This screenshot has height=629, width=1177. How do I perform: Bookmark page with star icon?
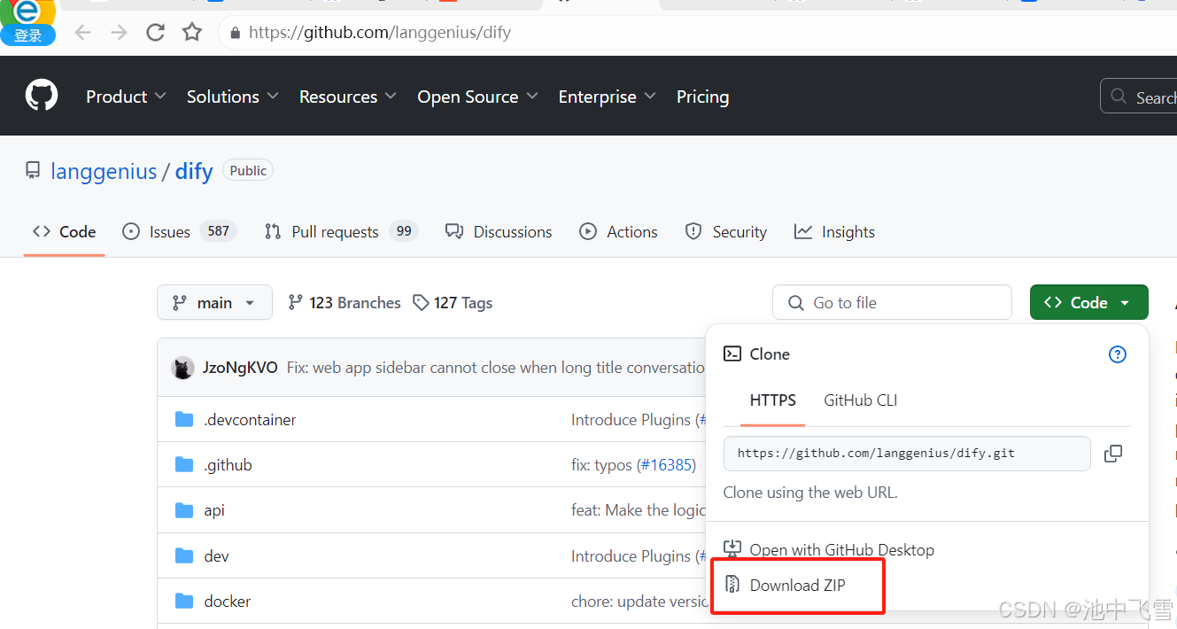[x=192, y=33]
